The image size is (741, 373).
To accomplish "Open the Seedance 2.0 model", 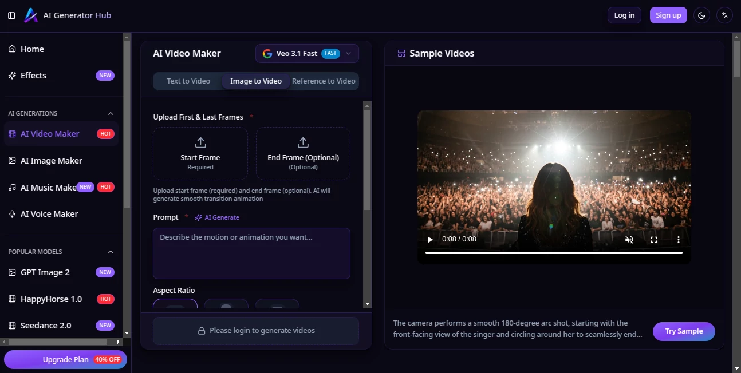I will pos(61,326).
